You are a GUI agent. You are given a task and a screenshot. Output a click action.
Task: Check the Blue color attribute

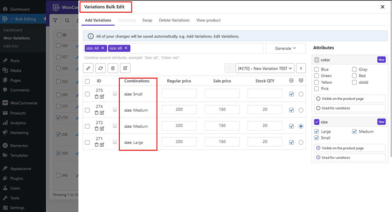click(317, 69)
